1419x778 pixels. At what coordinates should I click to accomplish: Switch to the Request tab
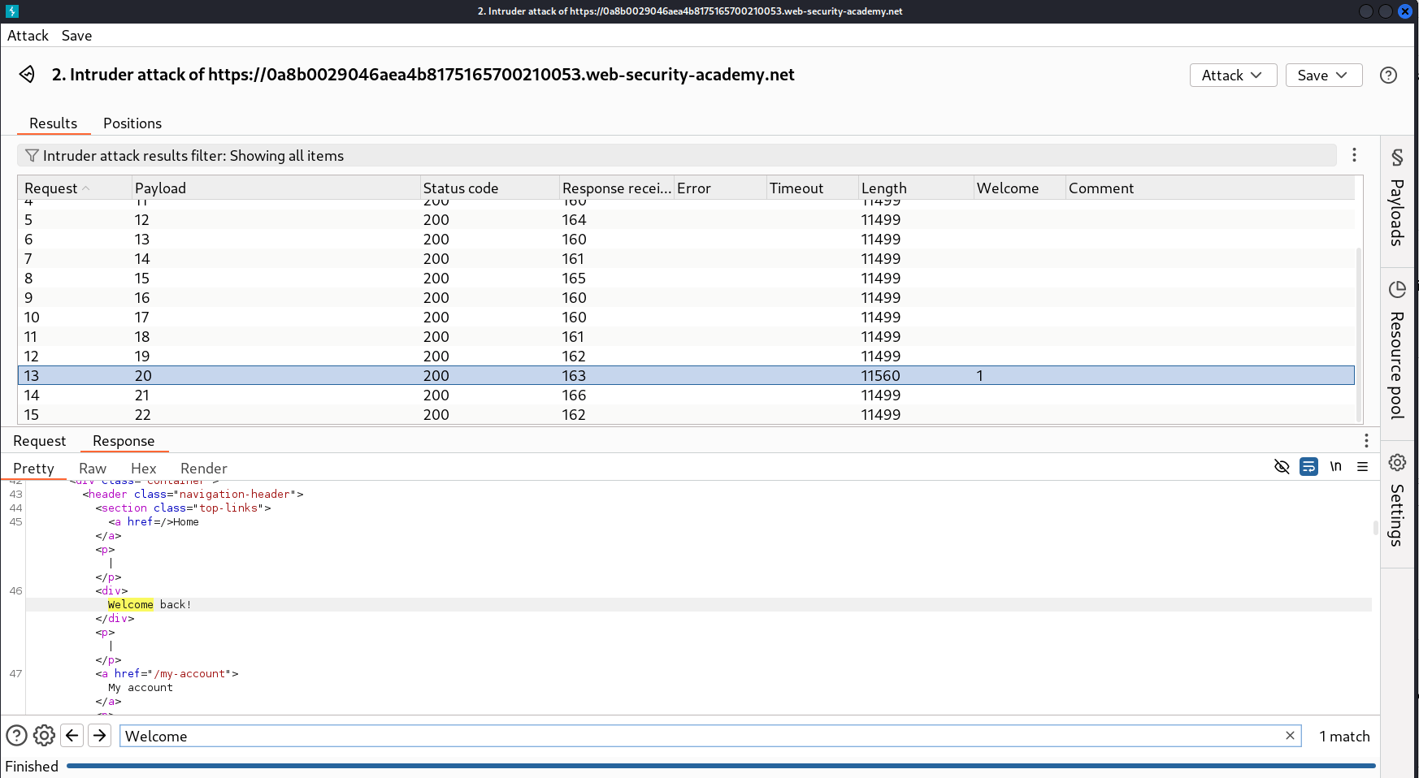click(x=39, y=441)
